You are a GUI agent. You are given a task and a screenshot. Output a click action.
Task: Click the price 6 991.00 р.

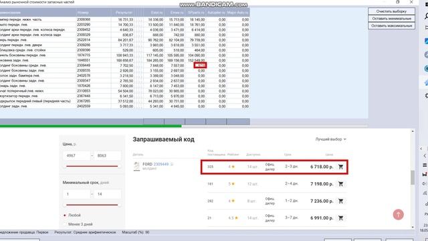point(322,218)
